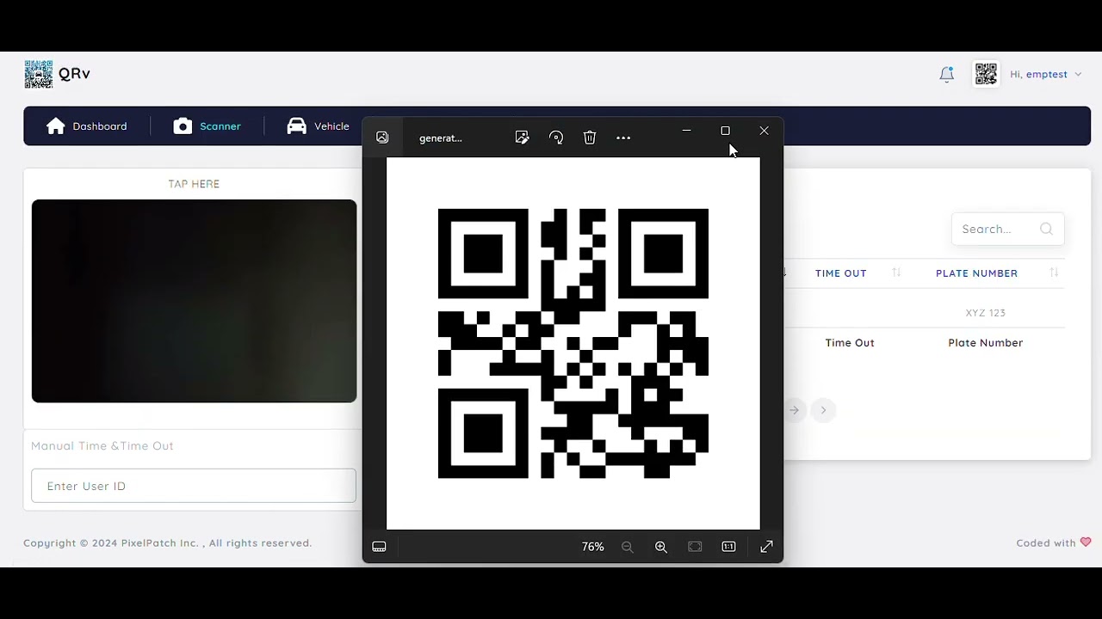Delete the image using the trash icon

point(590,138)
